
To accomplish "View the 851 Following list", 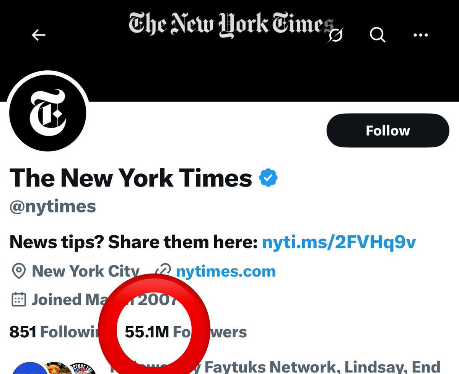I will coord(54,332).
